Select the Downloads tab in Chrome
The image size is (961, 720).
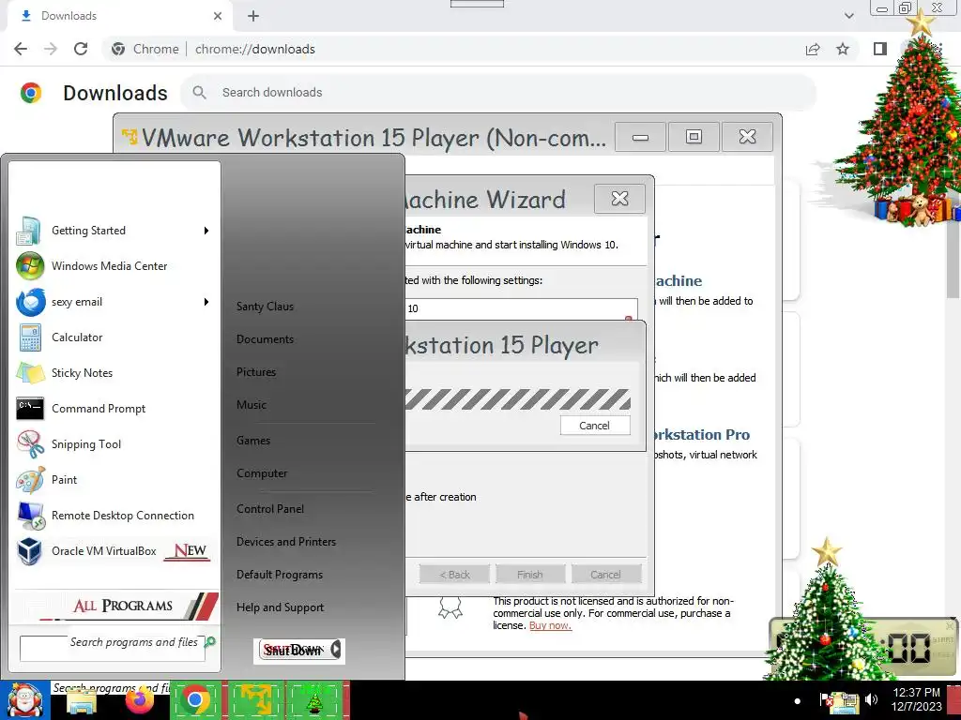click(x=120, y=16)
